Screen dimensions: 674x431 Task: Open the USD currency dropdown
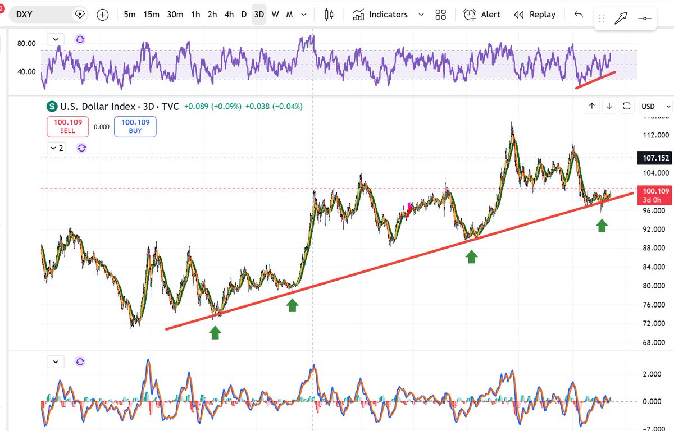coord(656,106)
